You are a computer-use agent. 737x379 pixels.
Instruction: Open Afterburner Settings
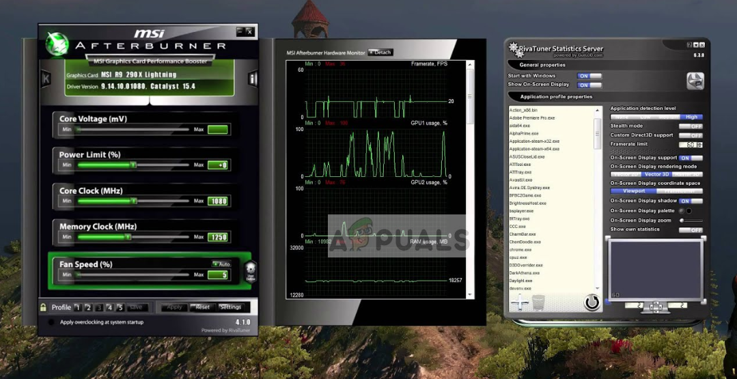[230, 307]
